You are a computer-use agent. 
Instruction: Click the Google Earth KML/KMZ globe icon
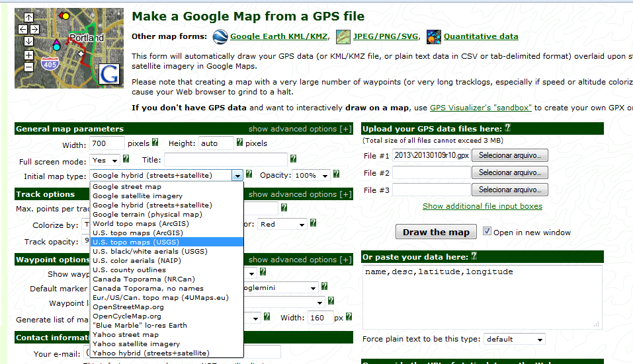(x=220, y=36)
